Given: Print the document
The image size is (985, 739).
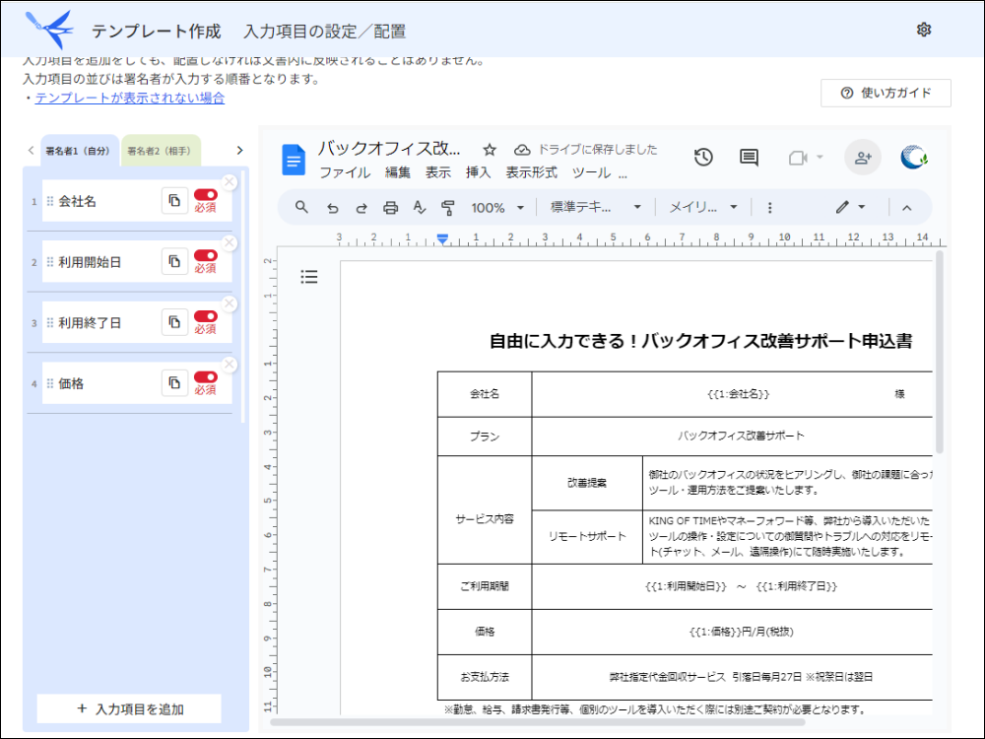Looking at the screenshot, I should click(391, 208).
